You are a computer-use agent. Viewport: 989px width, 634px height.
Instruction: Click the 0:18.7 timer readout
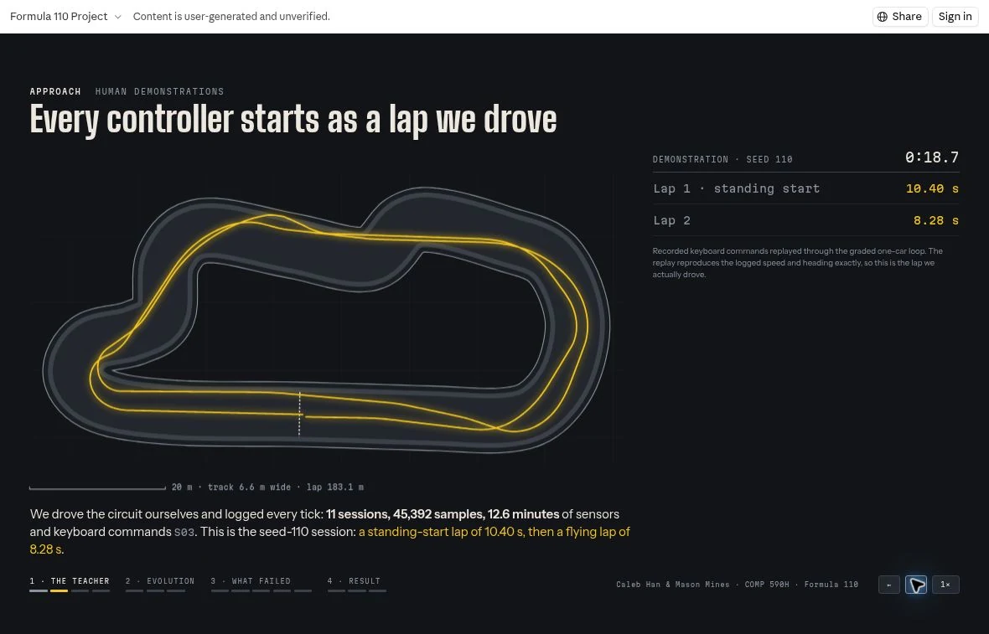point(932,157)
